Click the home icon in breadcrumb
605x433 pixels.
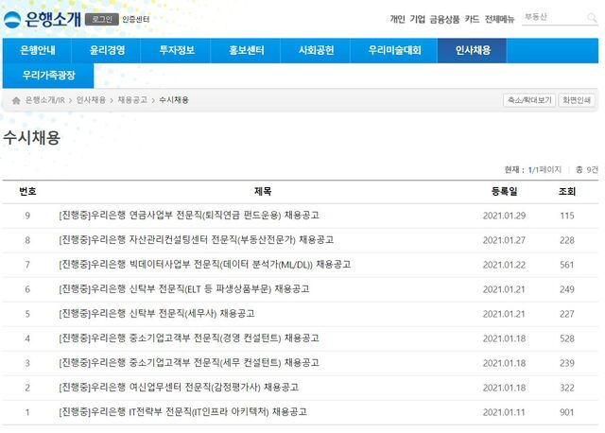point(16,99)
